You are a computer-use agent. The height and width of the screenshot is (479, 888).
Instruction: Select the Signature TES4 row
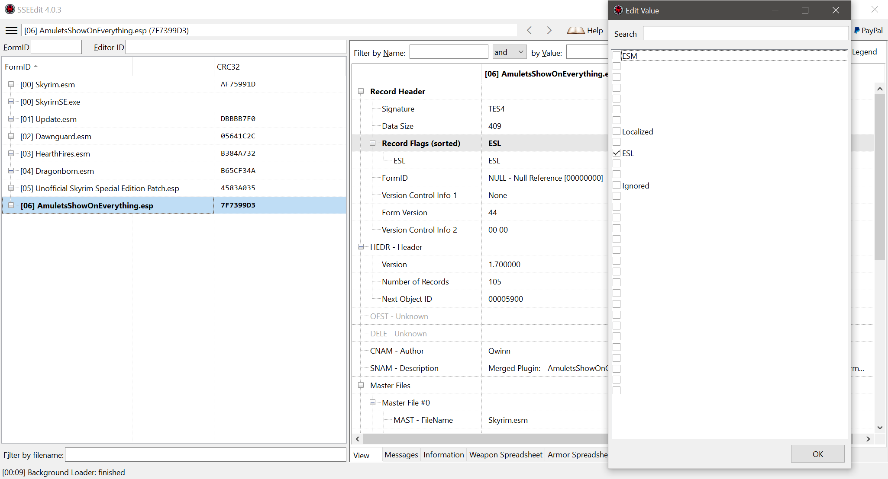(x=481, y=109)
